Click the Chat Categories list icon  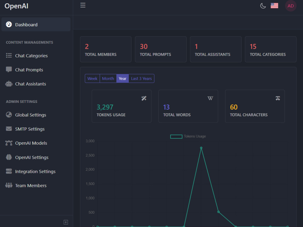(x=9, y=56)
